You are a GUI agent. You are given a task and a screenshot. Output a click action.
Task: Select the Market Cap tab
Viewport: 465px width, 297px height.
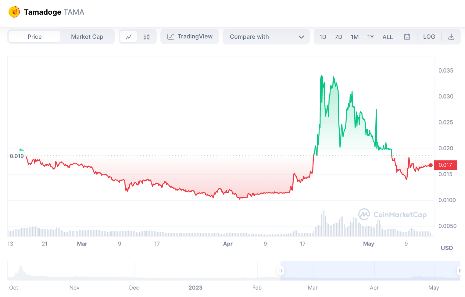(87, 37)
